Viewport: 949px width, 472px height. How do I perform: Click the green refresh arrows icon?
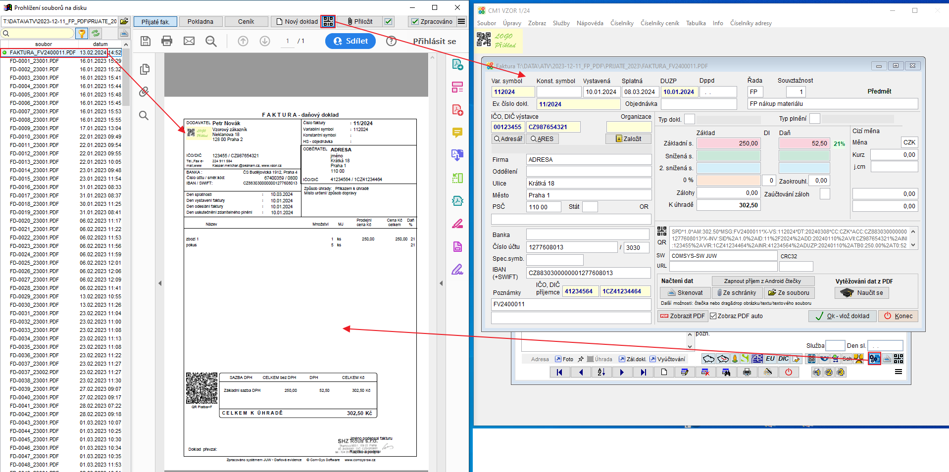point(95,33)
